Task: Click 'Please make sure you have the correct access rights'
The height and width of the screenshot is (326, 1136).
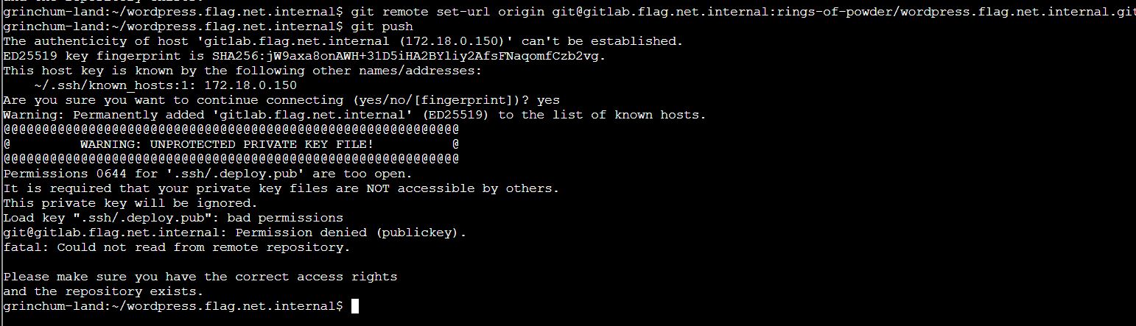Action: pos(200,277)
